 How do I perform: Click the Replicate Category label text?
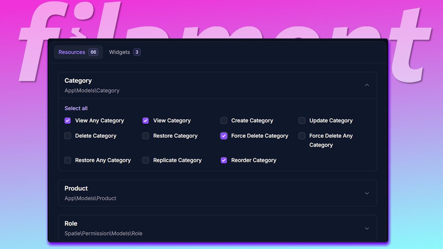pos(177,160)
